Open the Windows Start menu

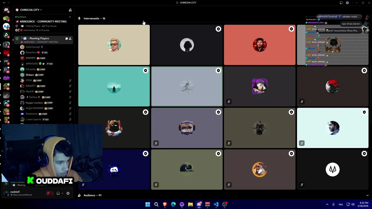tap(148, 204)
